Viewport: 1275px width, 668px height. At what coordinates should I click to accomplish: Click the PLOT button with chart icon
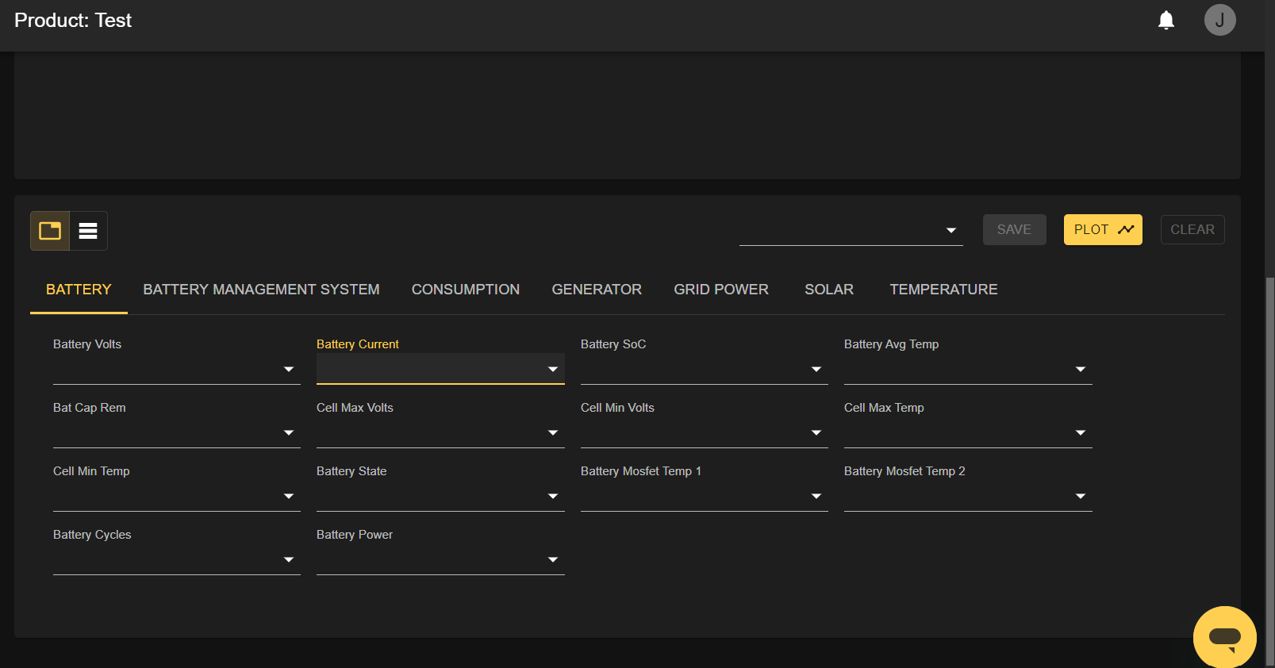pos(1102,230)
